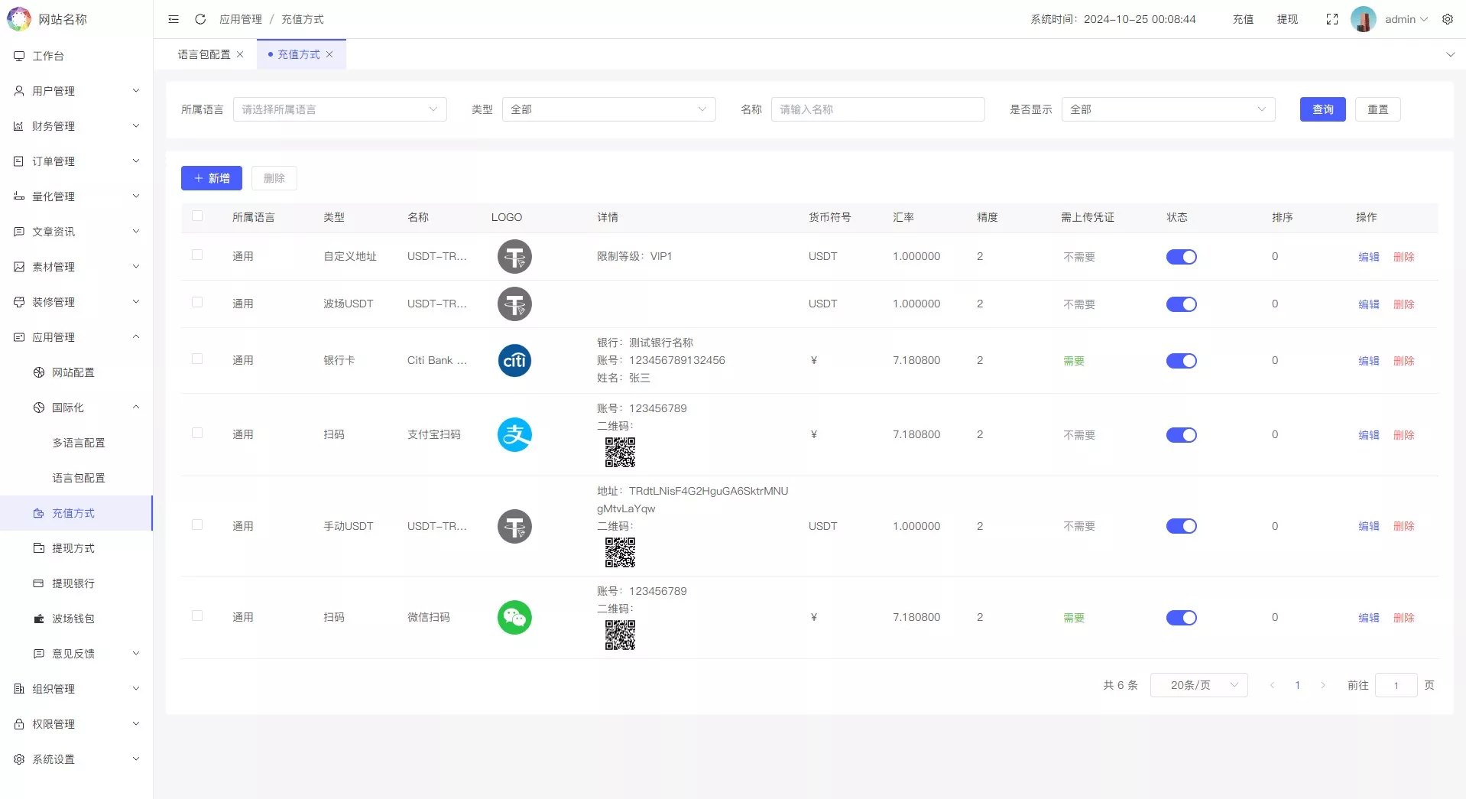Switch to the 语言包配置 tab
The height and width of the screenshot is (799, 1466).
pyautogui.click(x=204, y=54)
